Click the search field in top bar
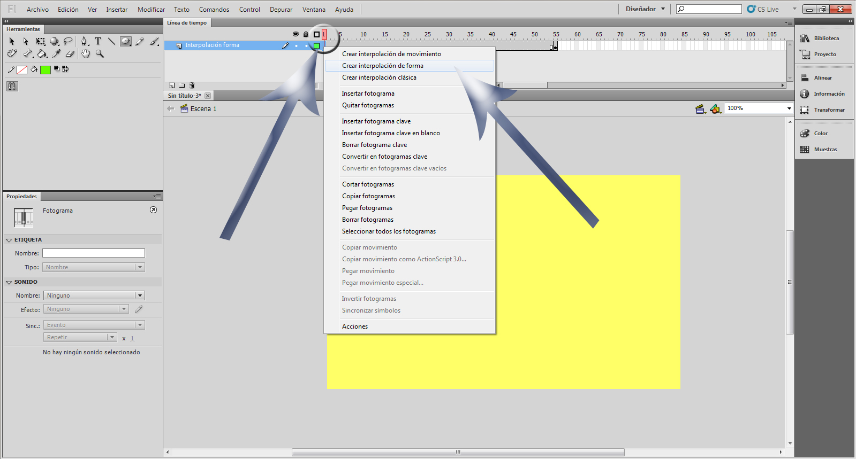This screenshot has height=459, width=856. (709, 9)
